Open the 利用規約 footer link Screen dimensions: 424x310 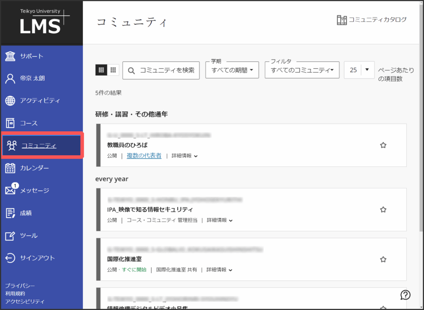point(15,293)
